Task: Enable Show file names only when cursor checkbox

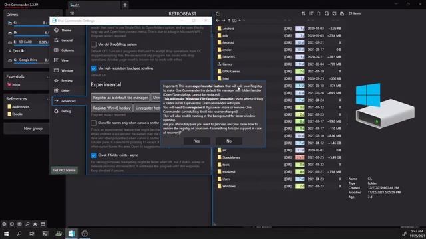Action: [93, 123]
